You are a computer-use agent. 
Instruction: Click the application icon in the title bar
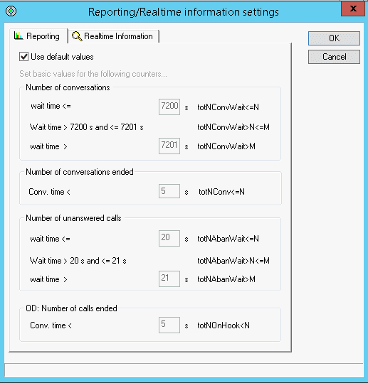pyautogui.click(x=11, y=11)
